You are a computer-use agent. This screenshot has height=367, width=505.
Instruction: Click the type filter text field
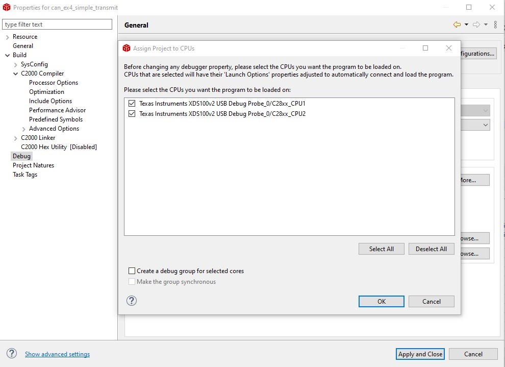point(57,24)
